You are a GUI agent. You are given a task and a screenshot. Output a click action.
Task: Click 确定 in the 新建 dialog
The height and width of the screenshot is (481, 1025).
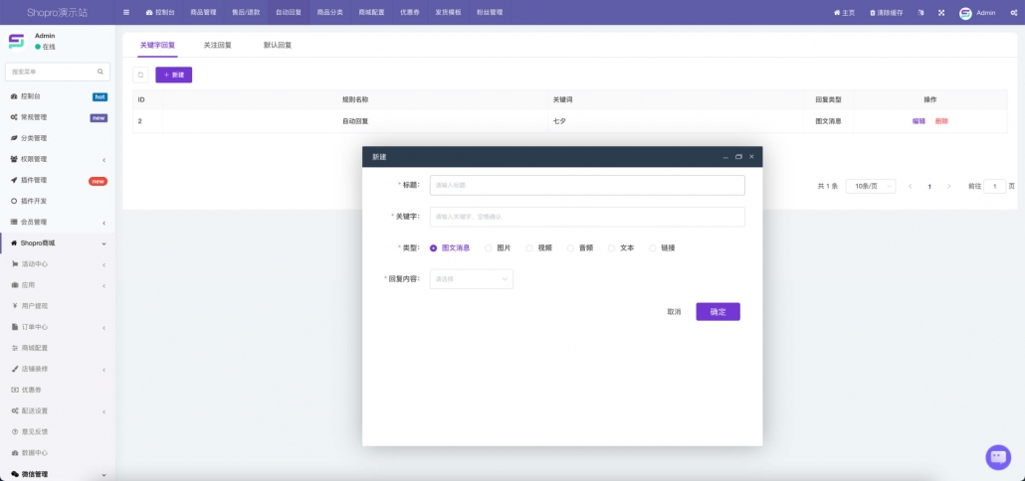717,312
